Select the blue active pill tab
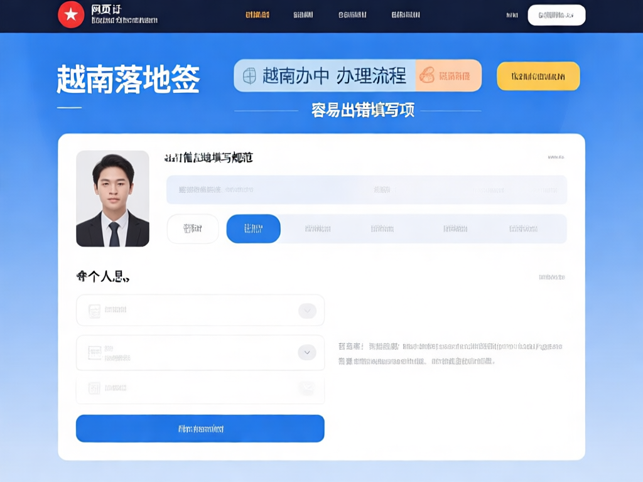Image resolution: width=643 pixels, height=482 pixels. (x=253, y=229)
